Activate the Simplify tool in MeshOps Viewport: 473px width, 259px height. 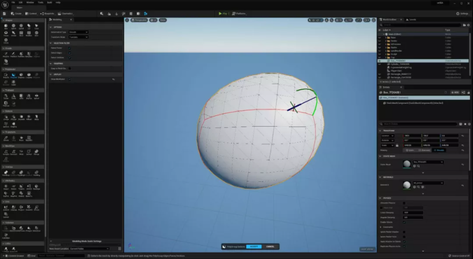(6, 152)
